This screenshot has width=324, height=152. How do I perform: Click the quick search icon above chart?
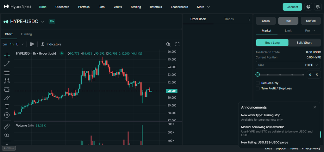click(168, 44)
